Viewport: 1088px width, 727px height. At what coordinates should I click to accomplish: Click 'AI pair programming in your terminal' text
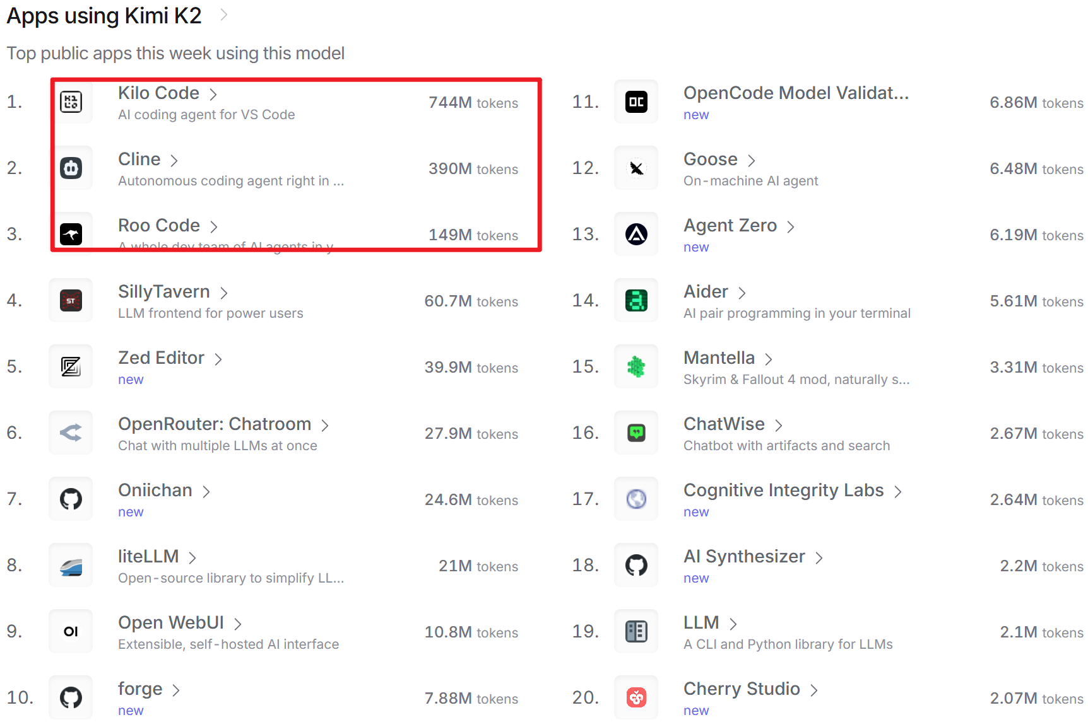(x=797, y=313)
